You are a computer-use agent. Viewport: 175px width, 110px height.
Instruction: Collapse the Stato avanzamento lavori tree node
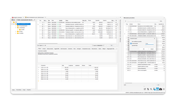pos(14,24)
